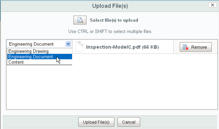219x129 pixels.
Task: Click the Engineering Document combo box field
Action: [39, 44]
